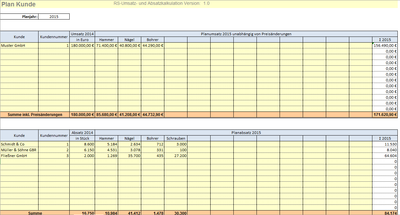Click Hammer plan revenue 71.400,00 € cell
Image resolution: width=400 pixels, height=215 pixels.
click(106, 45)
